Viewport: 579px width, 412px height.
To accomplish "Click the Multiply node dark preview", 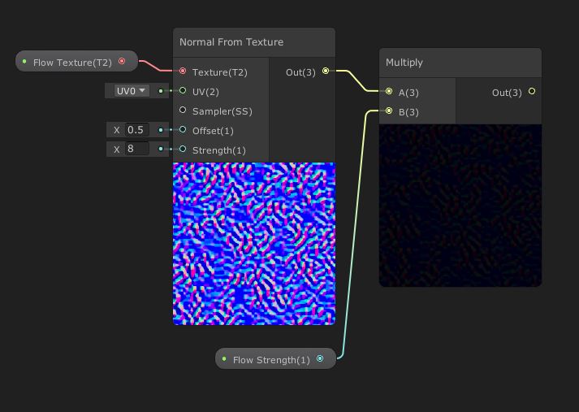I will [460, 205].
